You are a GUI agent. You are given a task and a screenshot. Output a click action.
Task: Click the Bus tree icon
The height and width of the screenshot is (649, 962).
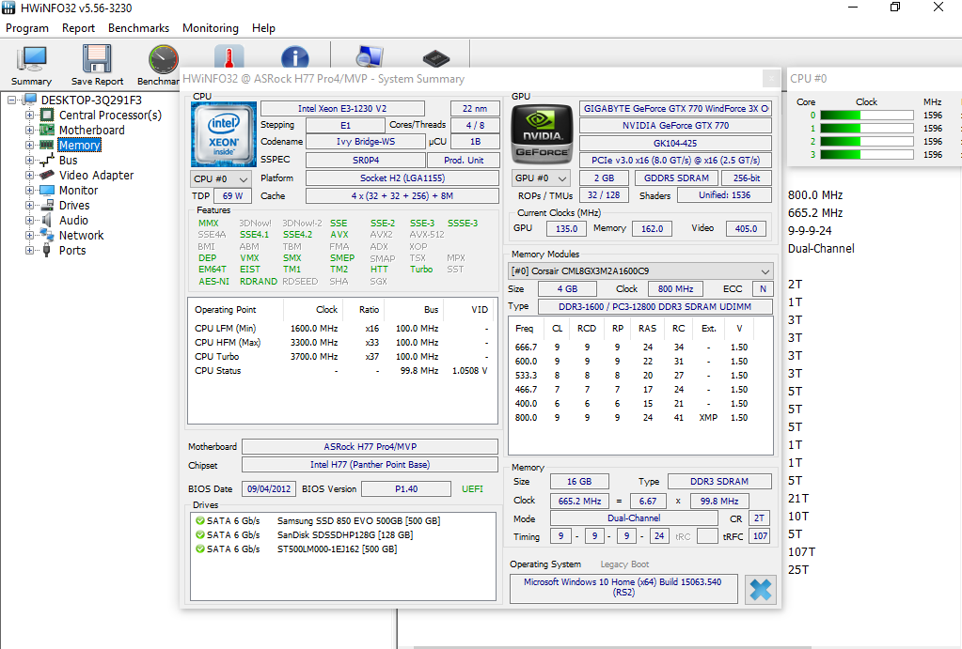tap(47, 160)
